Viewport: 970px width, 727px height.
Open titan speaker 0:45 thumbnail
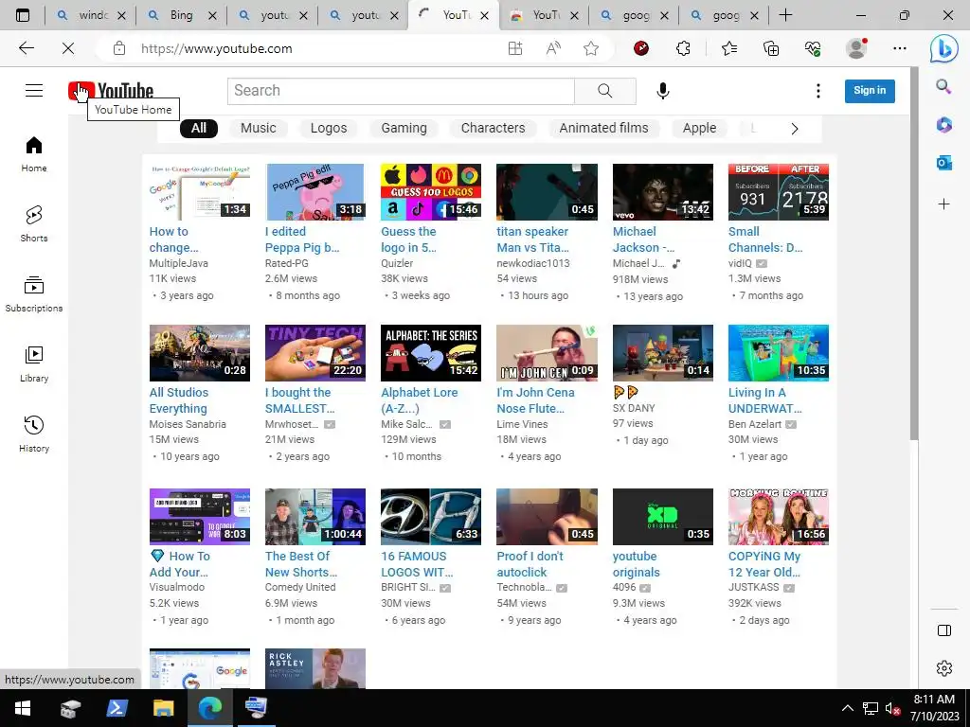(547, 192)
